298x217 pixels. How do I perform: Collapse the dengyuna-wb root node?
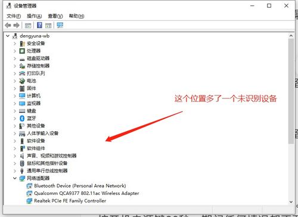(x=8, y=36)
